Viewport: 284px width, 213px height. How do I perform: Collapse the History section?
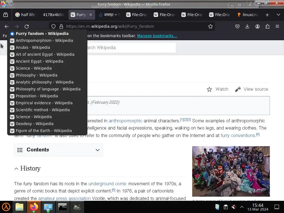point(16,169)
